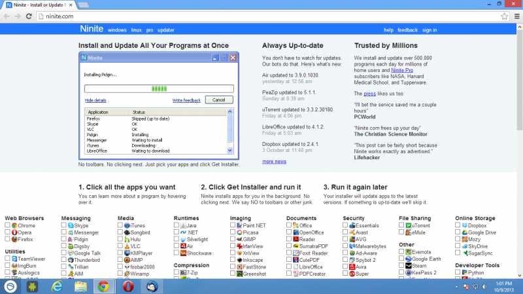Bookmark page with the star icon
Screen dimensions: 523x294
coord(504,16)
